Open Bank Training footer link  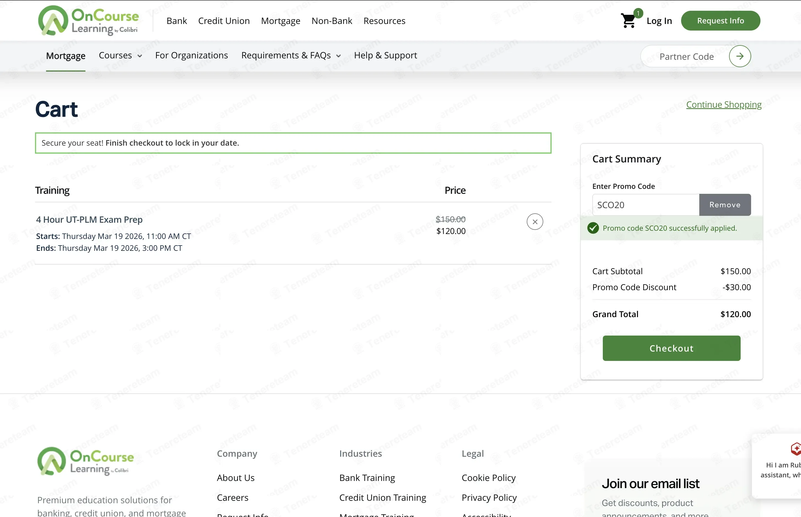(367, 478)
